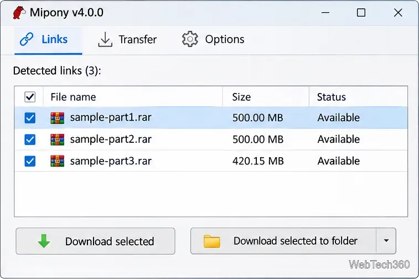The height and width of the screenshot is (279, 419).
Task: Click the RAR archive icon for sample-part1.rar
Action: [x=58, y=118]
